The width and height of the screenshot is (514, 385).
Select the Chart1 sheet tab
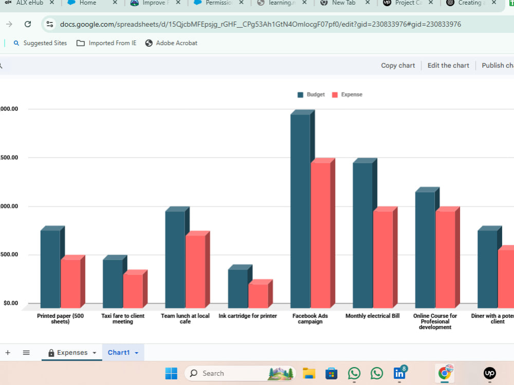123,353
